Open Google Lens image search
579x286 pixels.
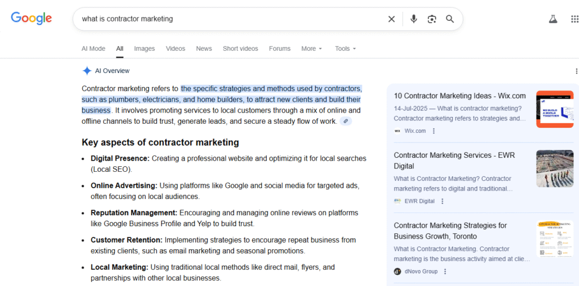click(431, 19)
